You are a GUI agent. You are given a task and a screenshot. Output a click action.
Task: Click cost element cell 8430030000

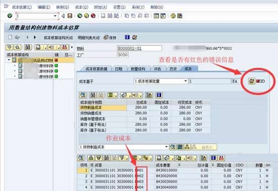(166, 181)
